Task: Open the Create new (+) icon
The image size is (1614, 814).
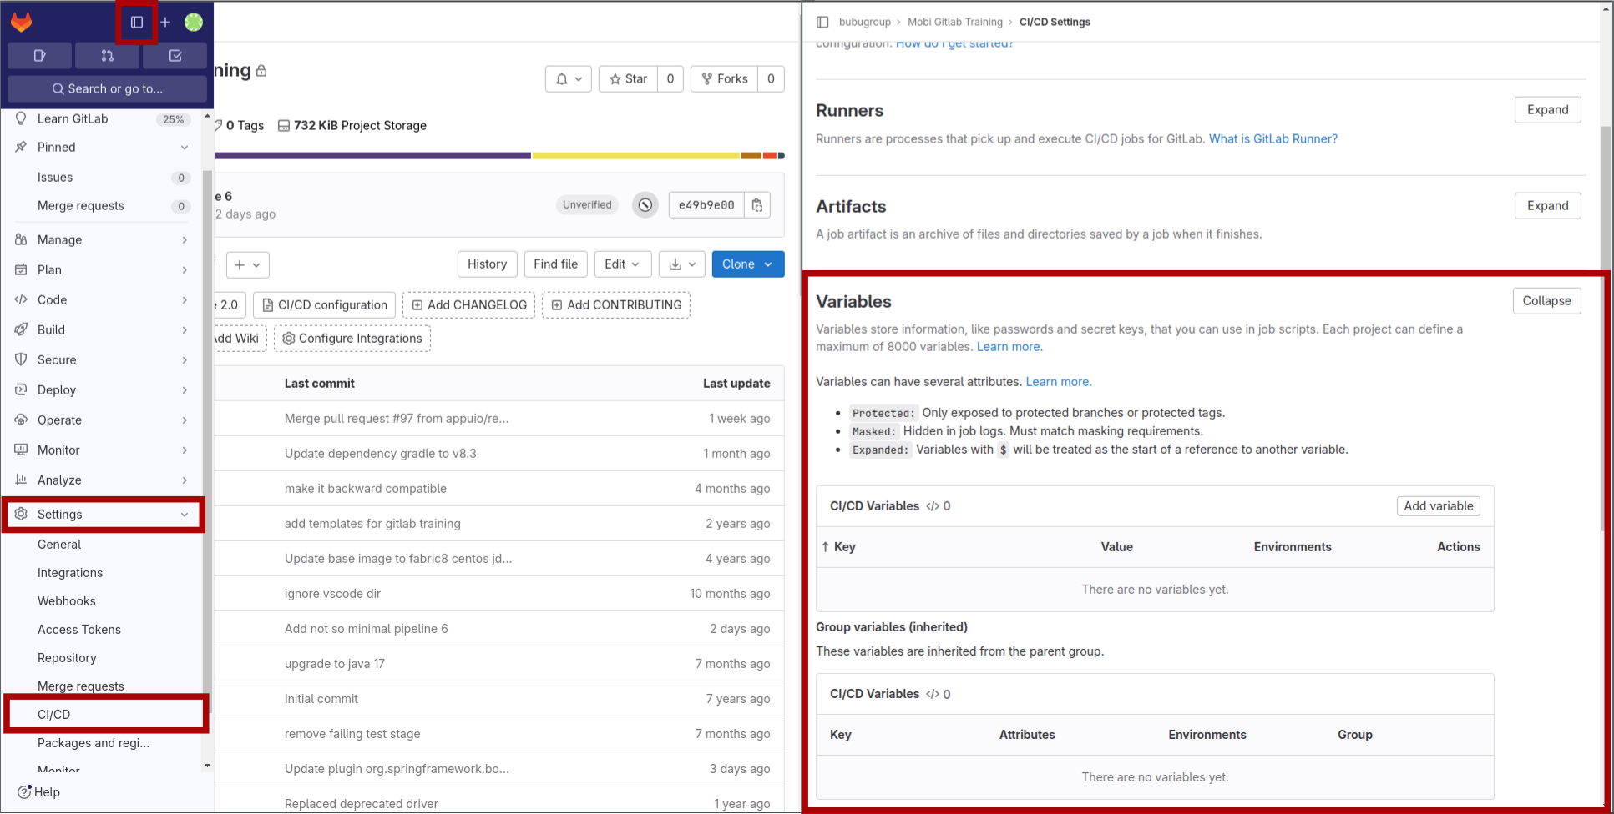Action: tap(164, 22)
